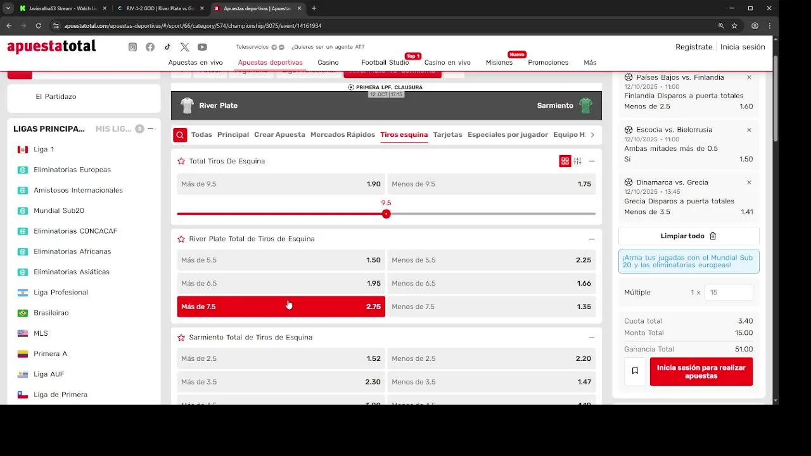Open Apuestas en vivo menu

point(195,63)
